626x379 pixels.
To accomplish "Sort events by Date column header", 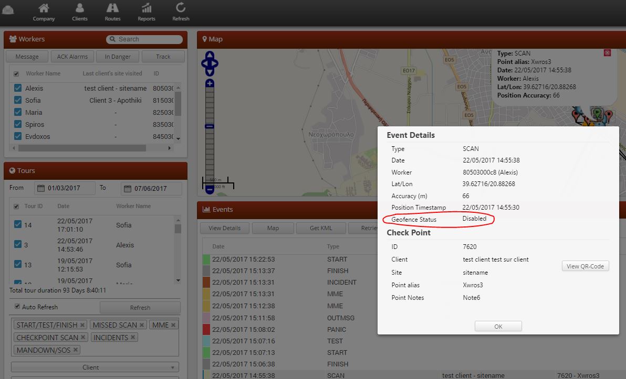I will tap(218, 247).
